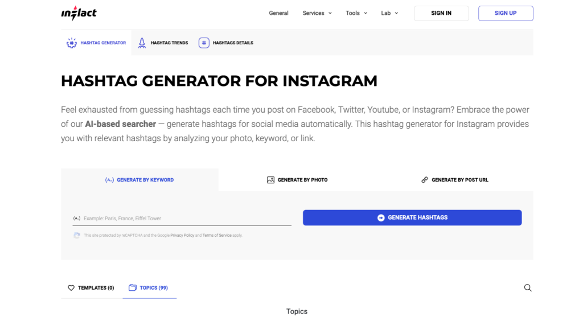Expand the Services dropdown menu
Viewport: 583px width, 321px height.
(317, 13)
